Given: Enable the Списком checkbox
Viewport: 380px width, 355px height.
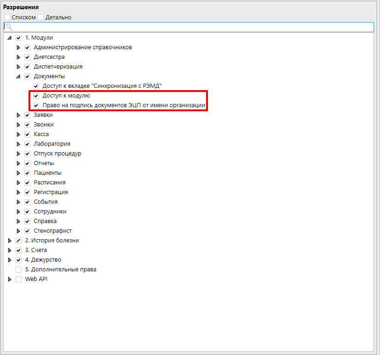Looking at the screenshot, I should tap(7, 17).
